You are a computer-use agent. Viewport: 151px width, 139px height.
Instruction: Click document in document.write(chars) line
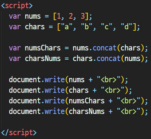25,90
